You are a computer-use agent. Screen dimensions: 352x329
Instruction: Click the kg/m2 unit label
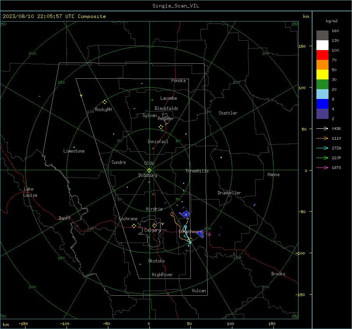click(332, 21)
